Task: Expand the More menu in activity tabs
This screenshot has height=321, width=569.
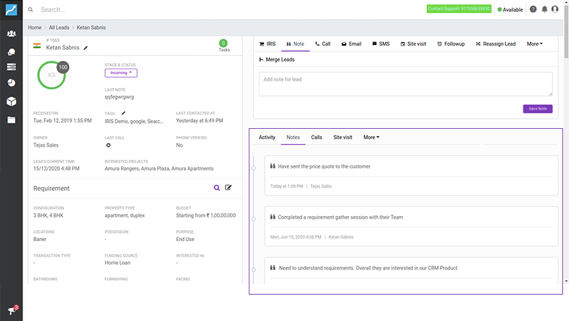Action: [x=371, y=137]
